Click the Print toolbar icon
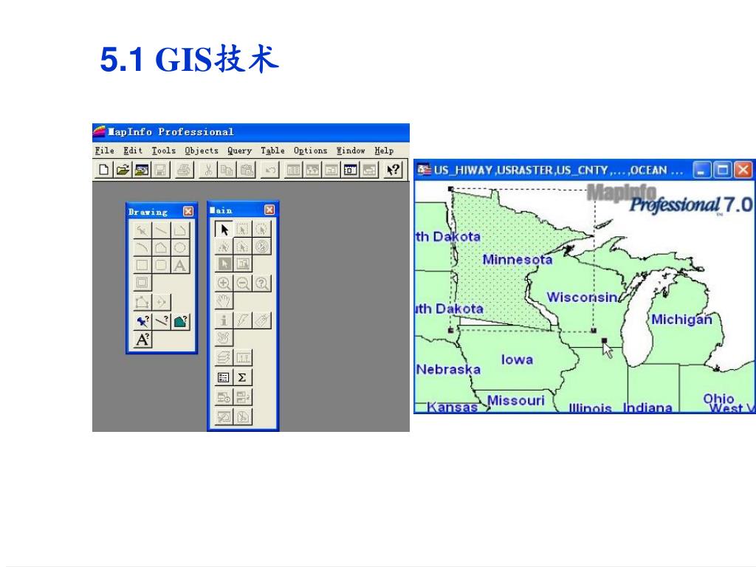 (x=184, y=170)
